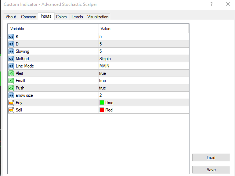Open the Buy color Lime dropdown
This screenshot has width=235, height=176.
tap(143, 103)
